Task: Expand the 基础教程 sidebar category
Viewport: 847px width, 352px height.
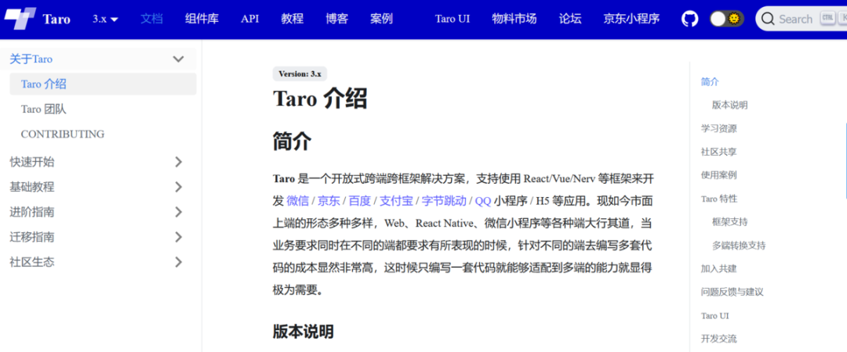Action: 178,187
